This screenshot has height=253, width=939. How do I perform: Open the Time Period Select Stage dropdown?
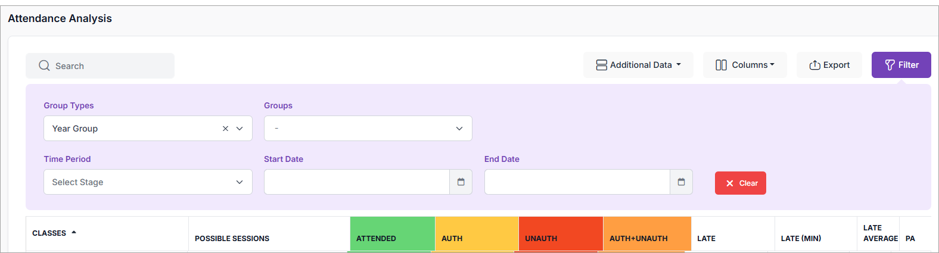[148, 182]
